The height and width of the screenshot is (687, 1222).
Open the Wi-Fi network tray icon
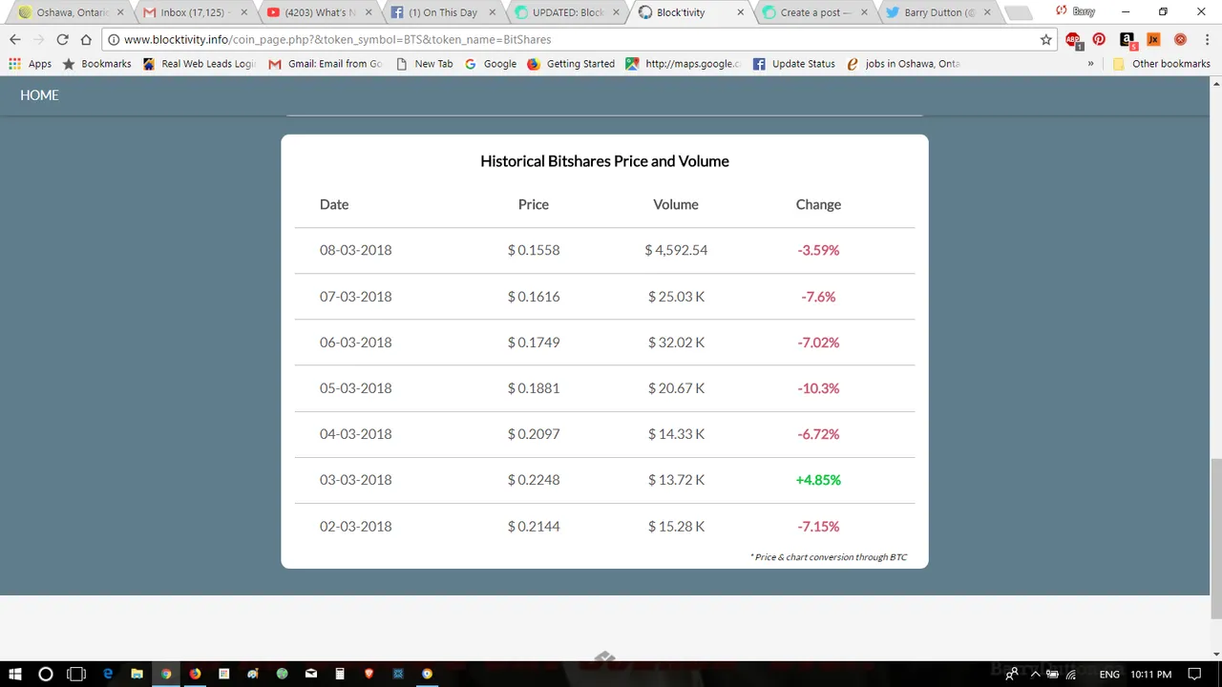[x=1072, y=674]
